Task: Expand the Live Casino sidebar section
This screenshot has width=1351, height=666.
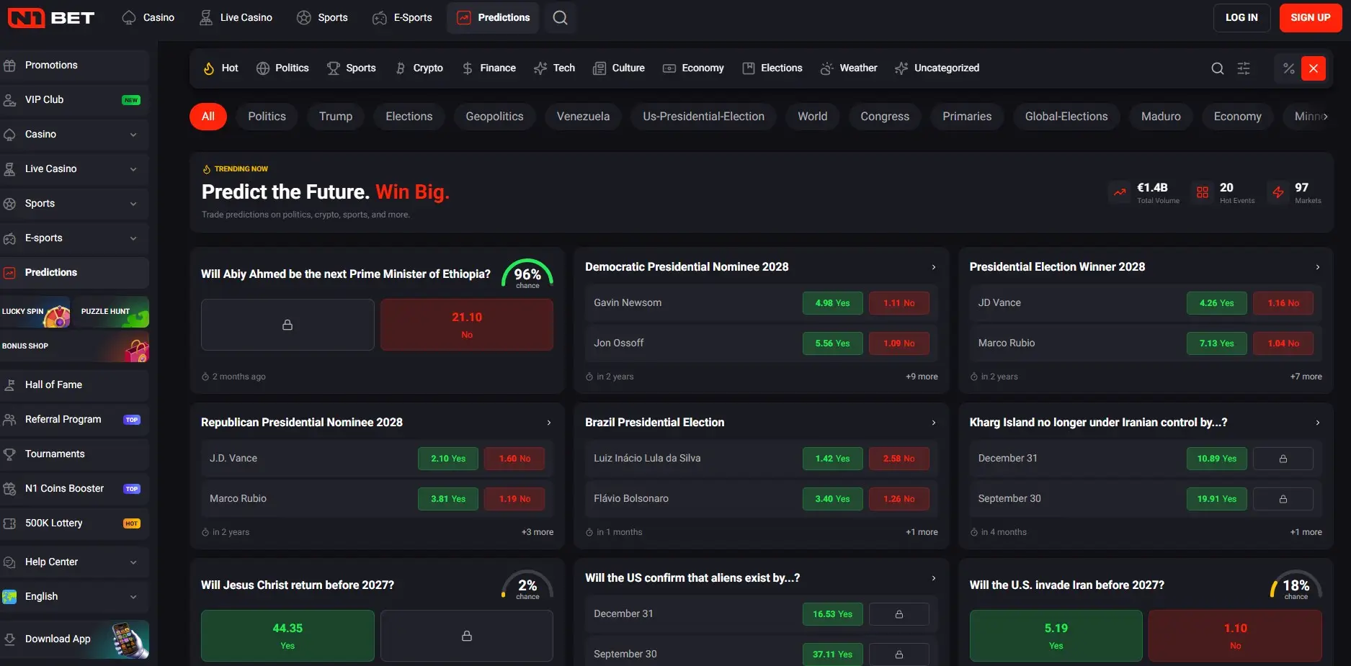Action: click(133, 169)
